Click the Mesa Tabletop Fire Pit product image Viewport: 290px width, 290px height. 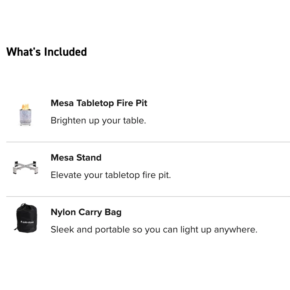click(x=26, y=115)
